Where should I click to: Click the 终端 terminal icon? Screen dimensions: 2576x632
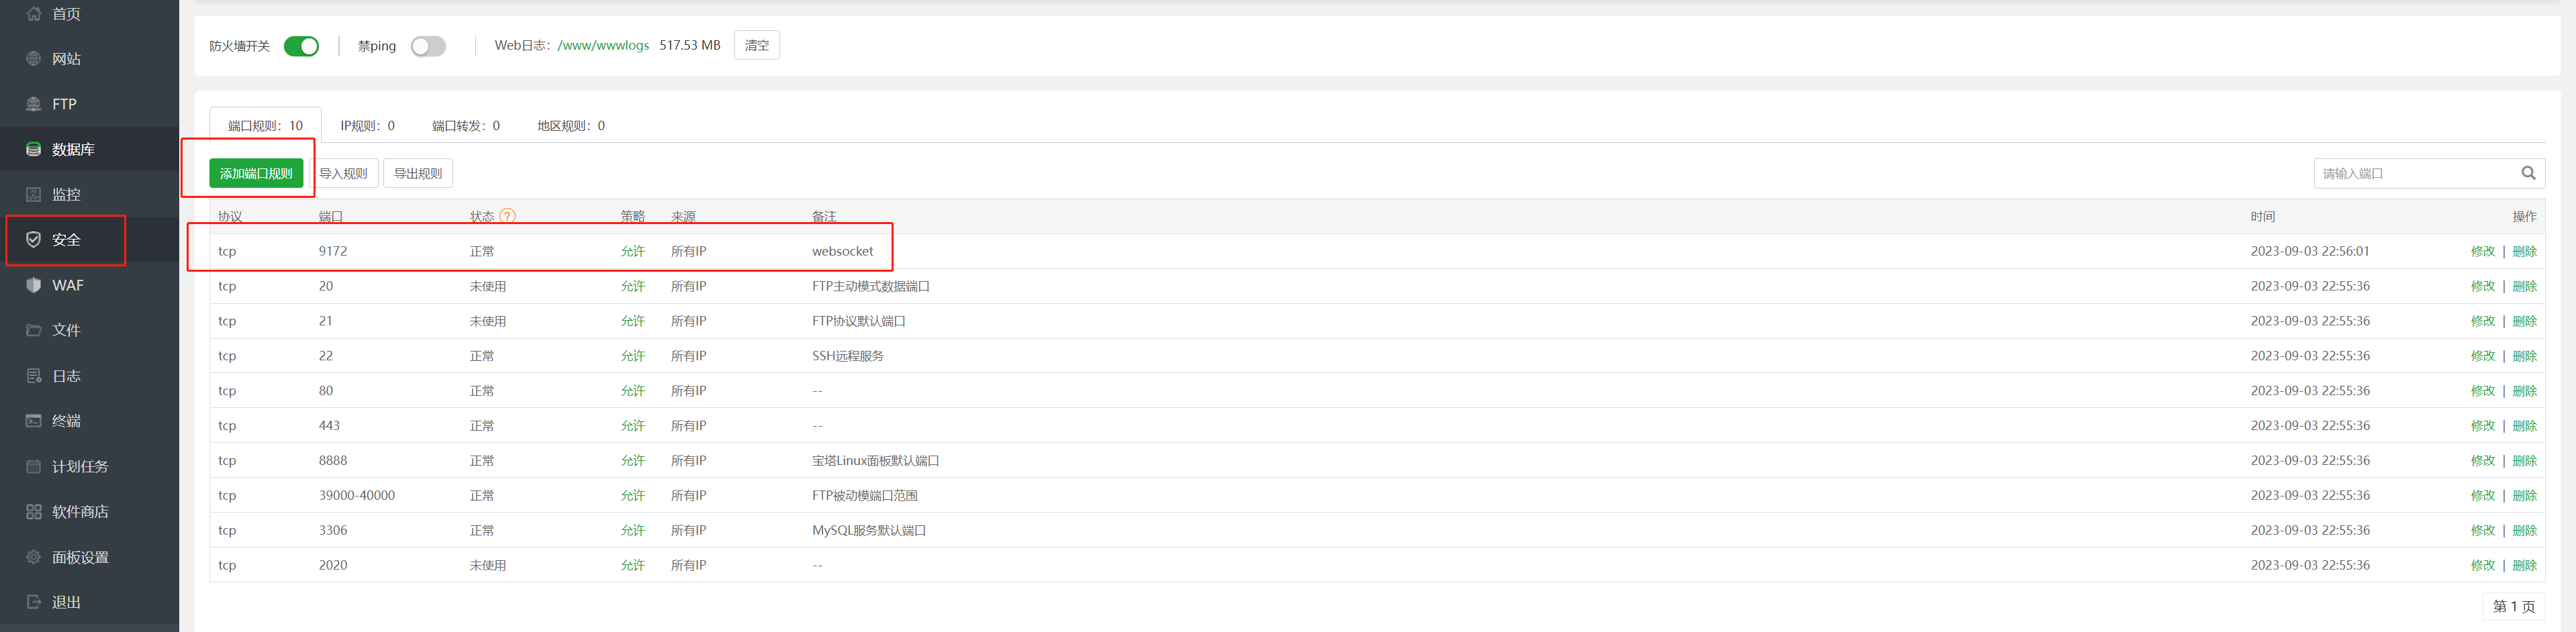pos(33,421)
